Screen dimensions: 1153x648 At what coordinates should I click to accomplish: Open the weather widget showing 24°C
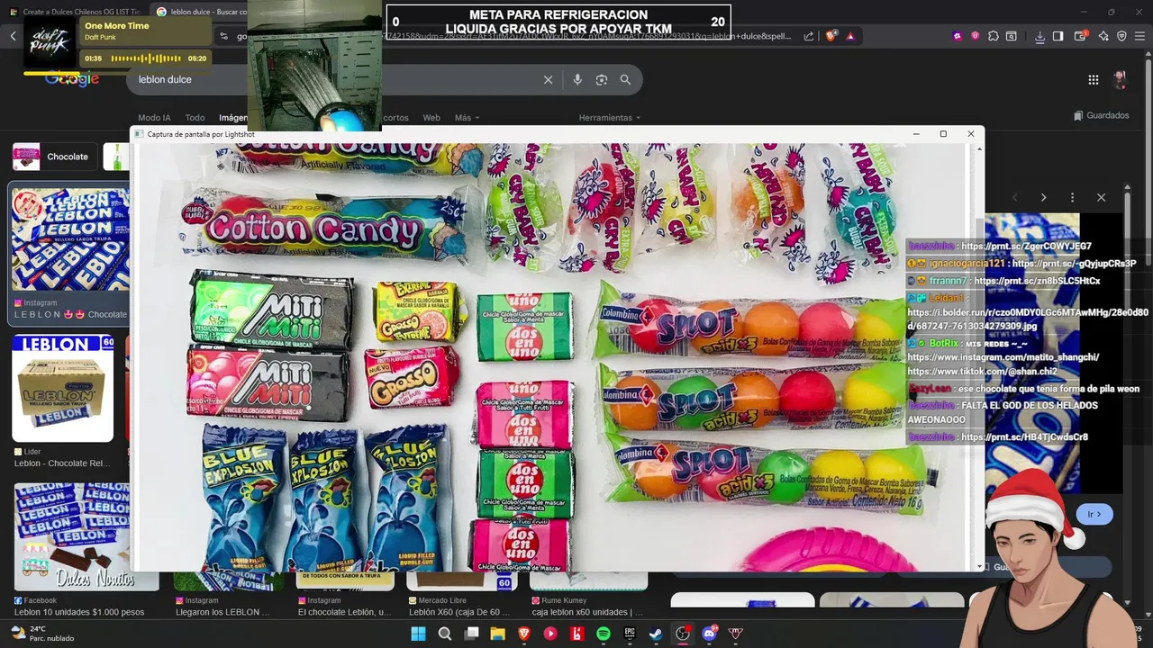point(41,634)
